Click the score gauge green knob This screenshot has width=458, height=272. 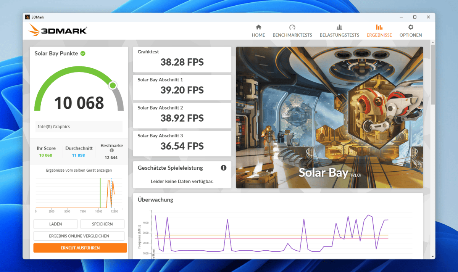113,85
